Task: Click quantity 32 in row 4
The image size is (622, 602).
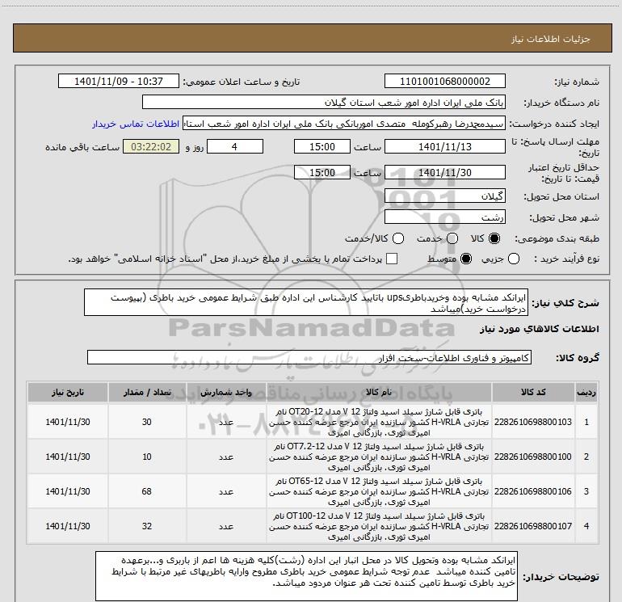Action: point(147,526)
